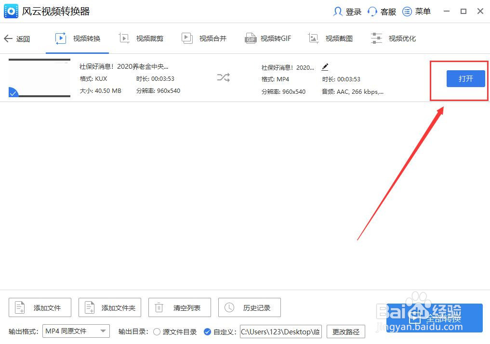Viewport: 490px width, 344px height.
Task: Expand the MP4 同原文件 format dropdown
Action: click(103, 331)
